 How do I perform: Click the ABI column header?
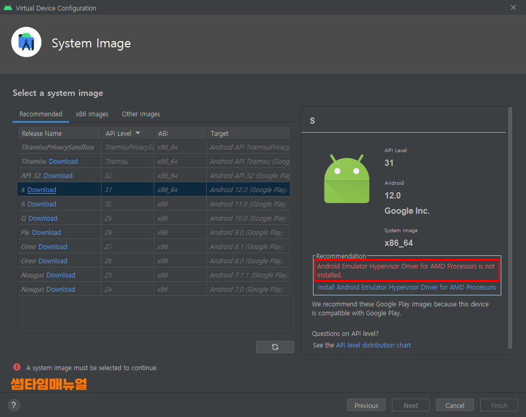pos(180,133)
